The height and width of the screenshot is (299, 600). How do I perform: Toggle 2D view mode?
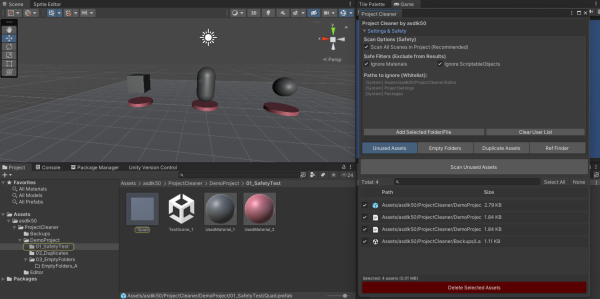click(x=254, y=13)
